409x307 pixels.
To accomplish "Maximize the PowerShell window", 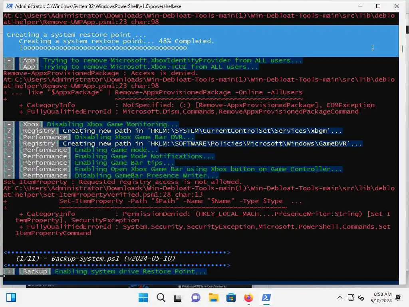I will point(378,6).
